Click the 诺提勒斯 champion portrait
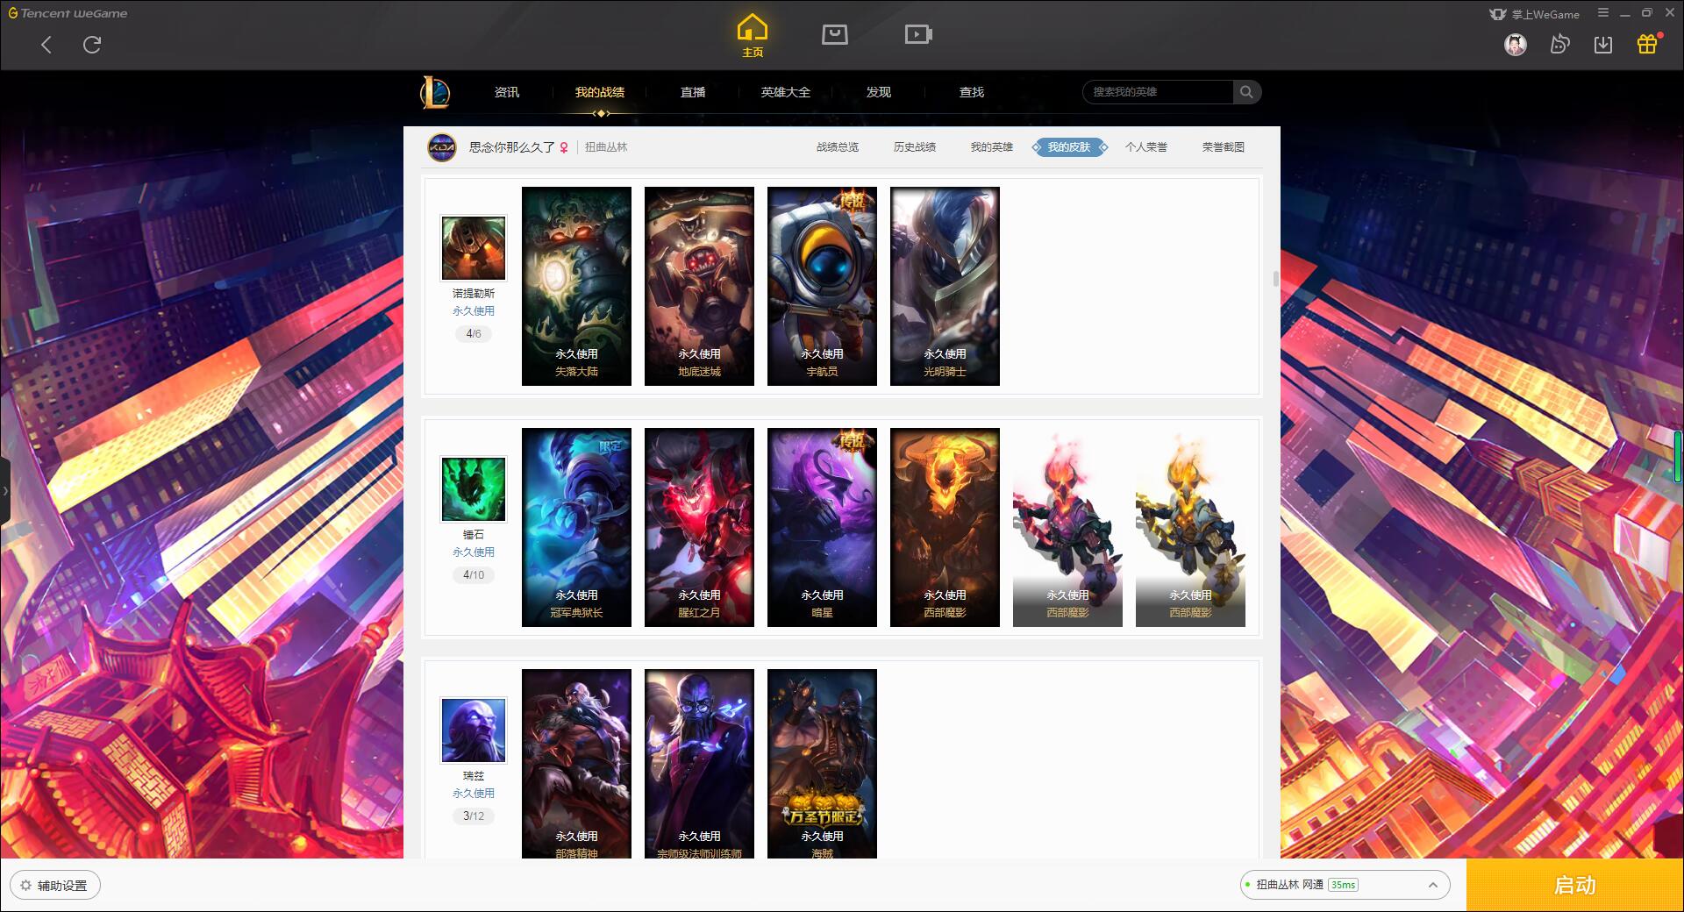This screenshot has height=912, width=1684. 474,248
